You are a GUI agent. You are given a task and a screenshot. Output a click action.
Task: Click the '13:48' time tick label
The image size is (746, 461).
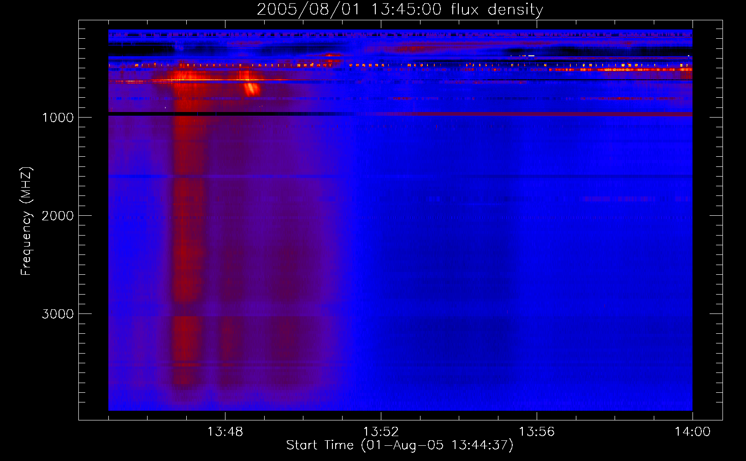(225, 432)
